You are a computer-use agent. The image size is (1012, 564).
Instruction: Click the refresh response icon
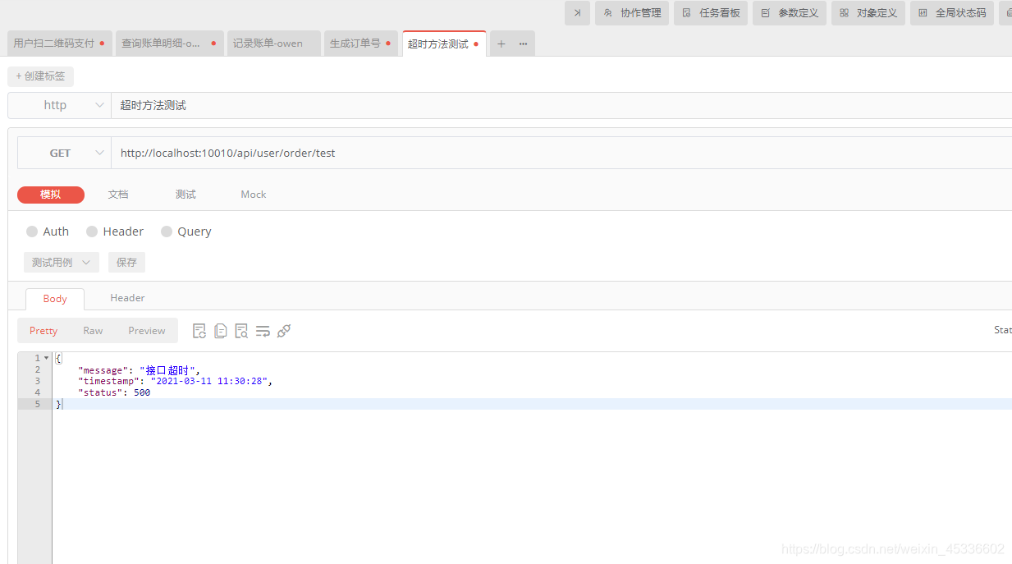pyautogui.click(x=199, y=330)
